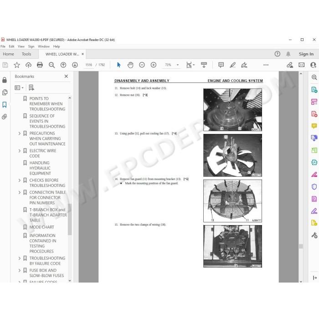Toggle the Bookmarks panel icon in sidebar
The width and height of the screenshot is (319, 319).
[5, 105]
